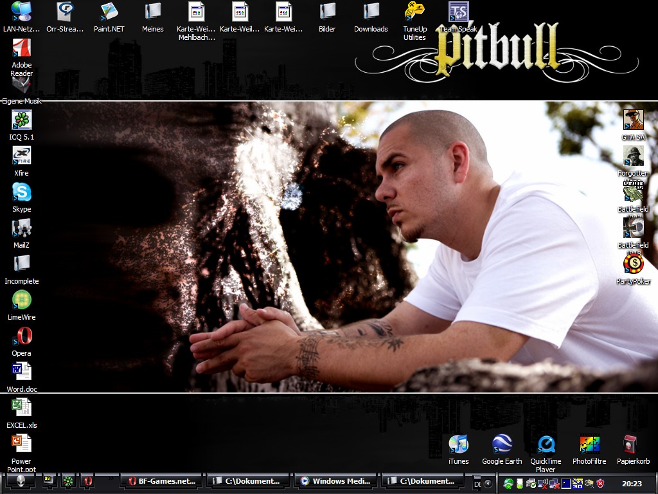Click the quick launch monitor icon showing 99
The image size is (658, 494).
48,481
